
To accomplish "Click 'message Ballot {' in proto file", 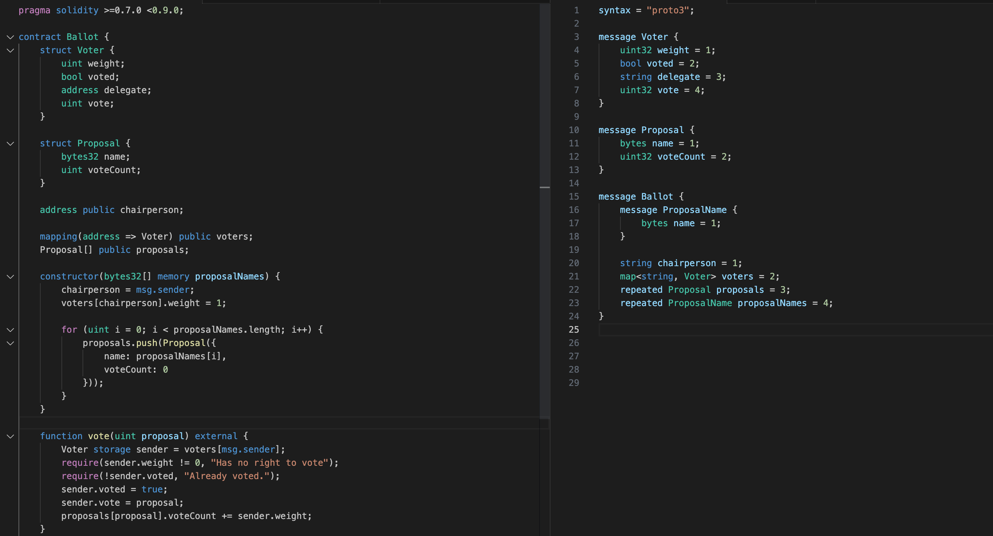I will [x=641, y=197].
